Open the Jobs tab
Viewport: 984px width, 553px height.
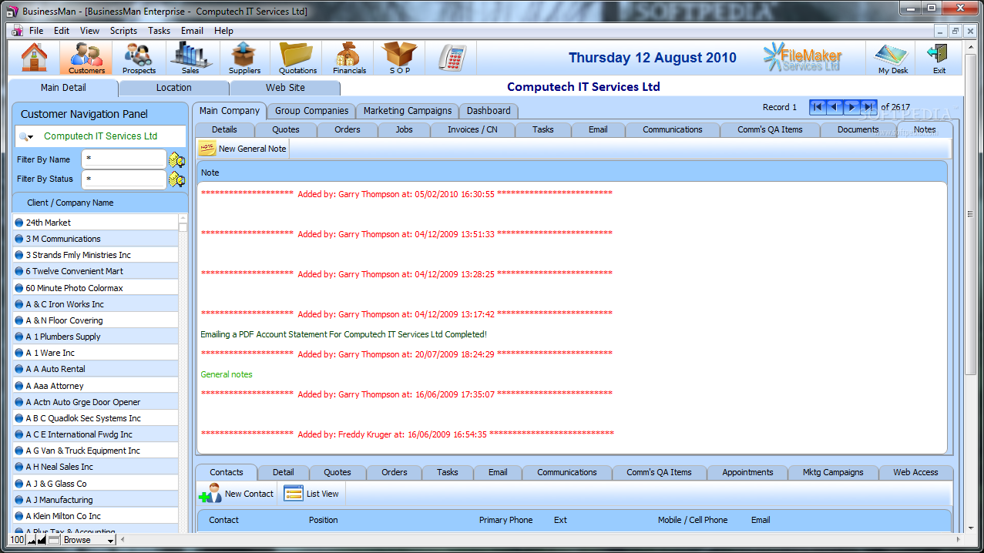coord(405,129)
